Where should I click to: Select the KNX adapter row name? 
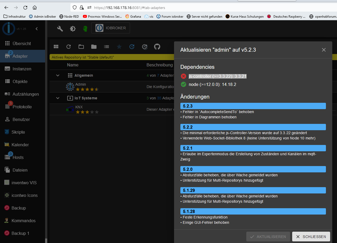tap(79, 107)
